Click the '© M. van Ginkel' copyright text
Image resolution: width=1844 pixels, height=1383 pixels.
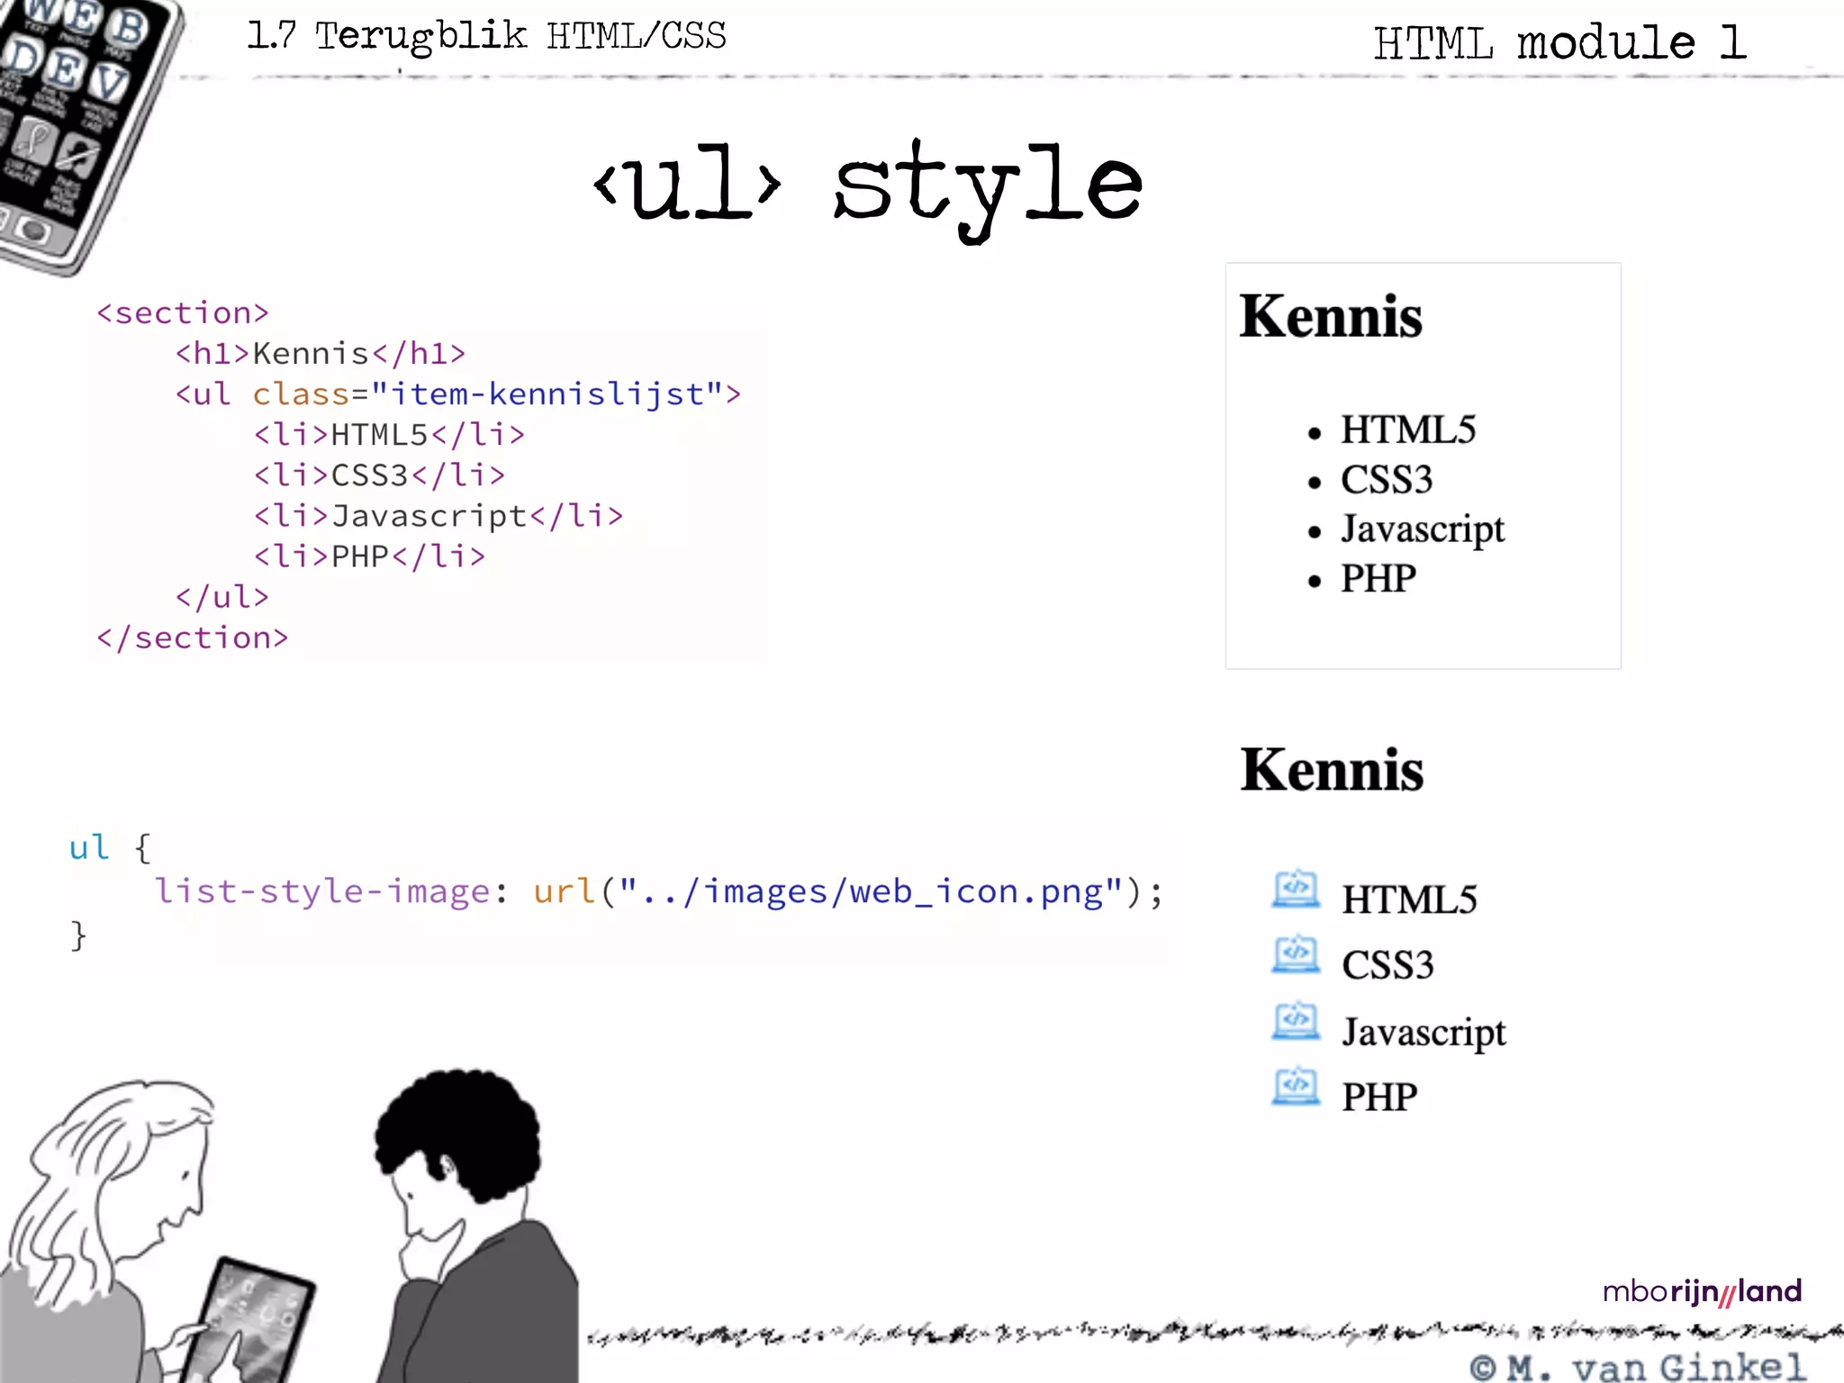(1638, 1368)
